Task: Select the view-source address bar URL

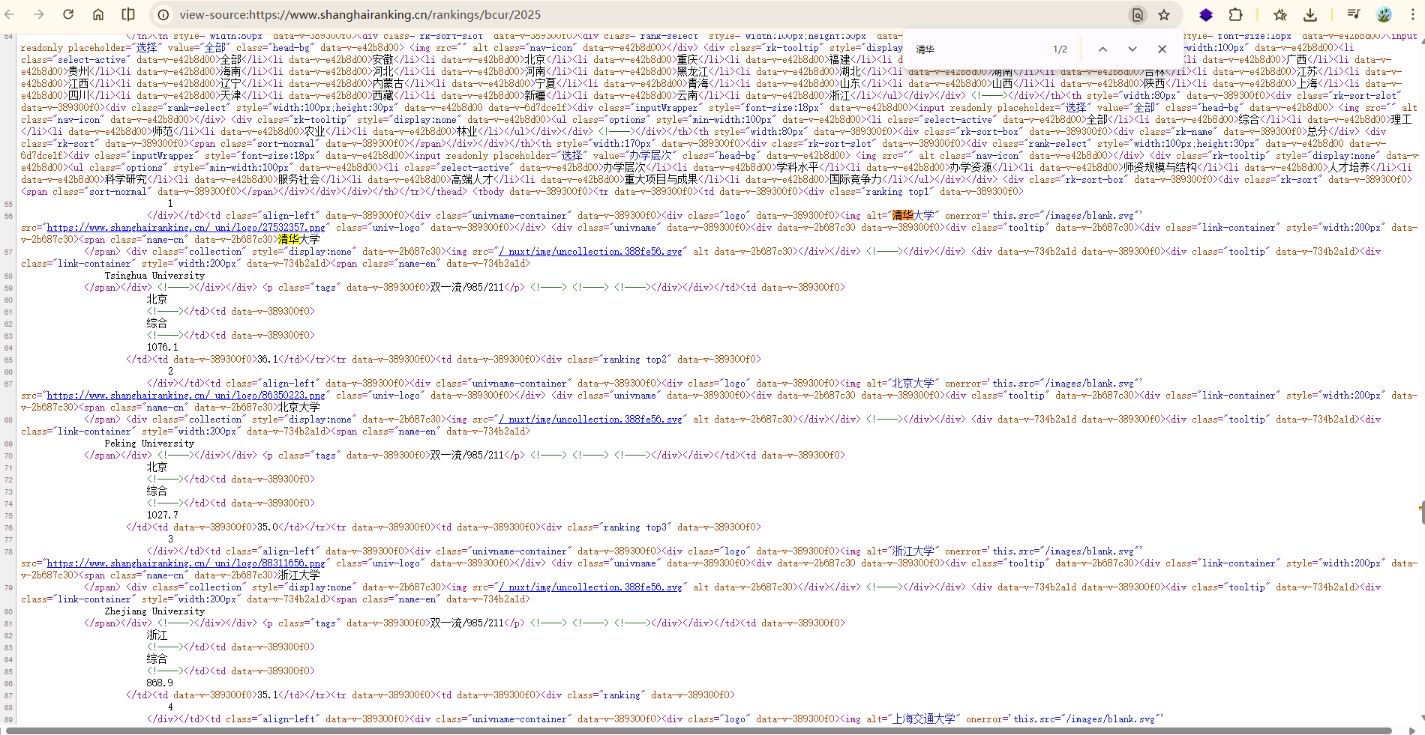Action: pos(360,14)
